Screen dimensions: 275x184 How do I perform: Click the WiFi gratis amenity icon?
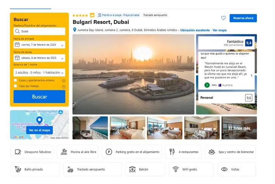coord(176,169)
